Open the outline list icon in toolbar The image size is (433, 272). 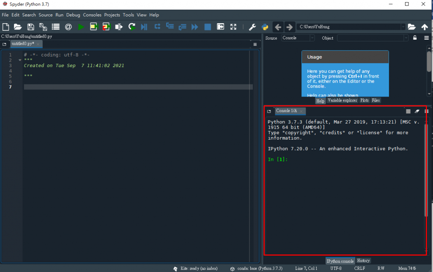coord(56,27)
